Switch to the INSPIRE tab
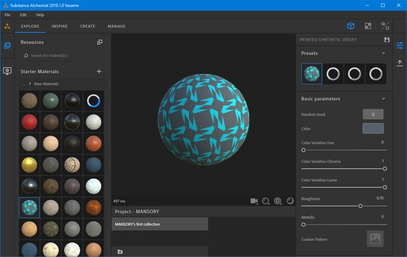The width and height of the screenshot is (407, 257). pos(60,26)
